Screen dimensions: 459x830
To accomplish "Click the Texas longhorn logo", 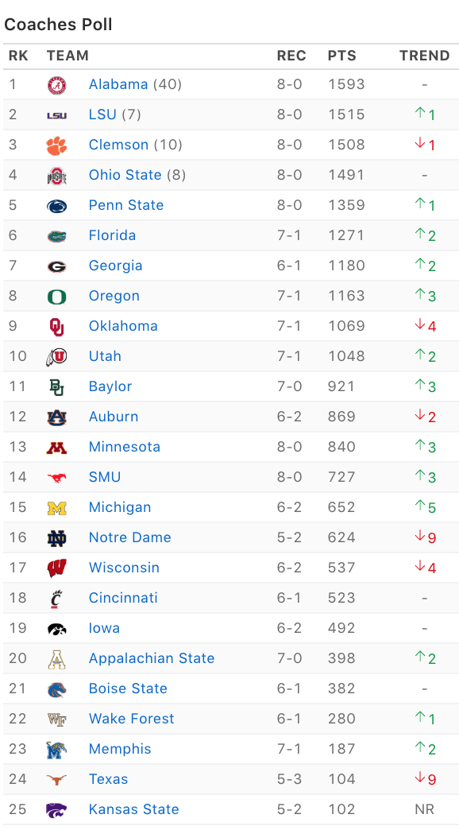I will [x=56, y=780].
